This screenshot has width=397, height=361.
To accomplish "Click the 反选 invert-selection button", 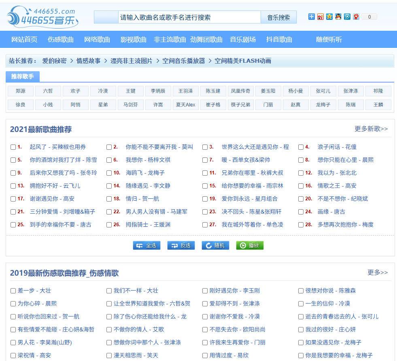I will coord(181,245).
